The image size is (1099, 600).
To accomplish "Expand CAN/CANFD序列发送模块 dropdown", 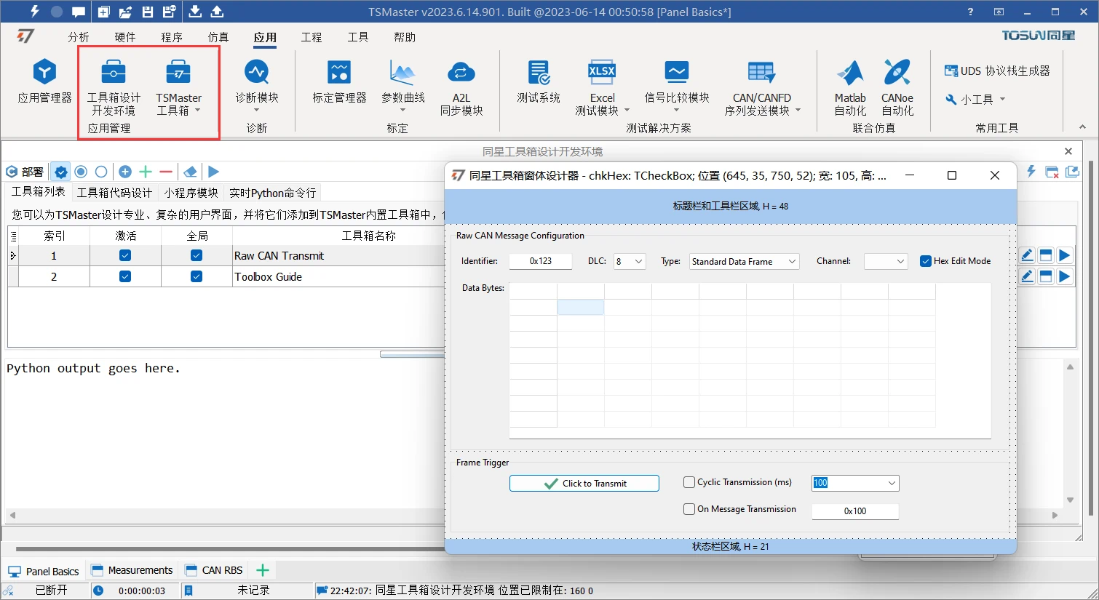I will [798, 111].
